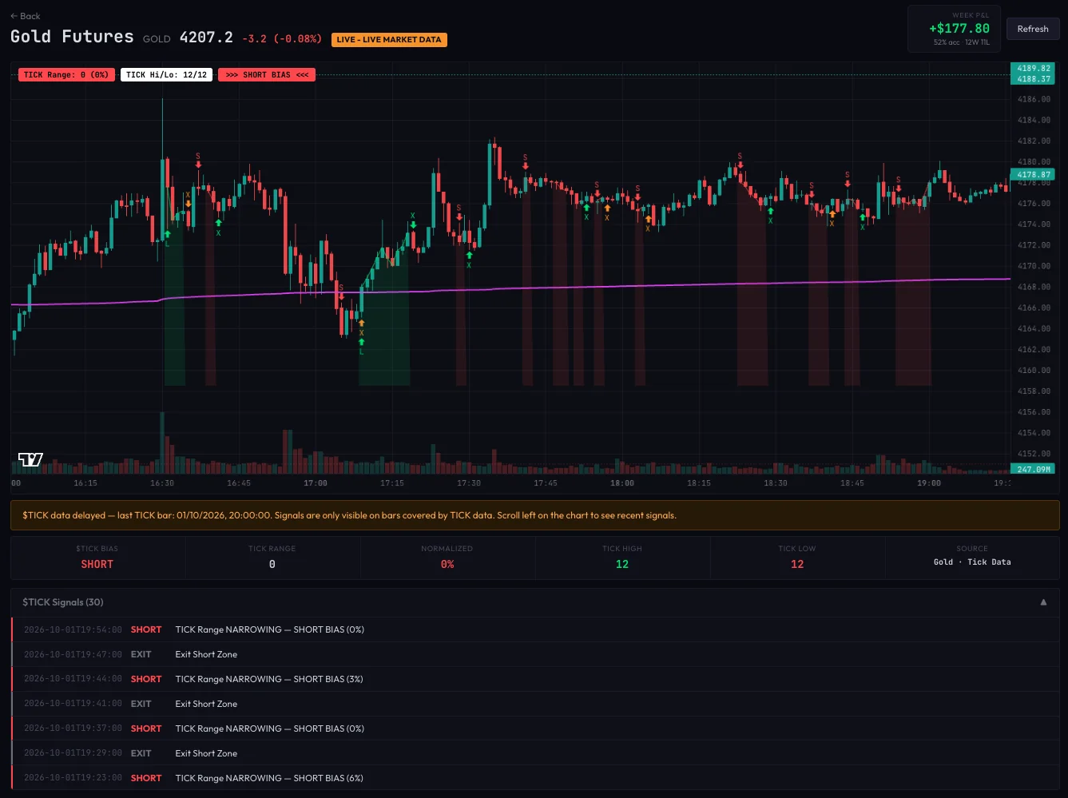1068x798 pixels.
Task: Select the 19:54:00 SHORT signal row
Action: [x=535, y=629]
